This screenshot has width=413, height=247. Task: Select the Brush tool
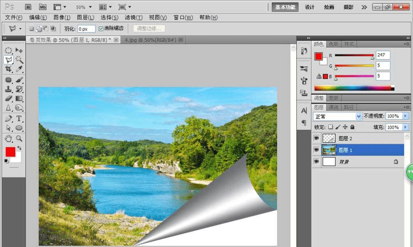[19, 80]
